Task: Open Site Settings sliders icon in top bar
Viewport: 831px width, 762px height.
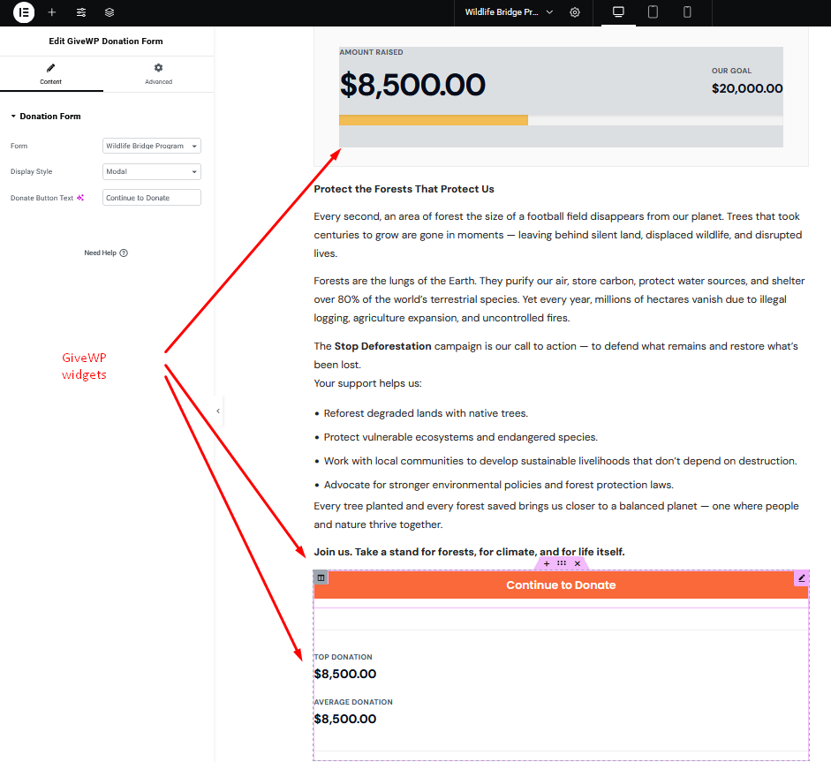Action: [x=81, y=12]
